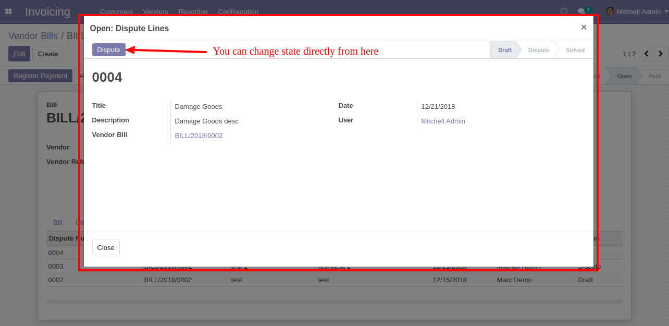The width and height of the screenshot is (669, 326).
Task: Click dispute row 0003 number cell
Action: tap(56, 266)
